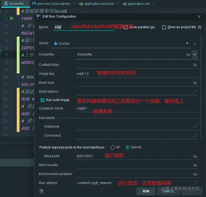Click the Bind mounts input field

pos(134,165)
